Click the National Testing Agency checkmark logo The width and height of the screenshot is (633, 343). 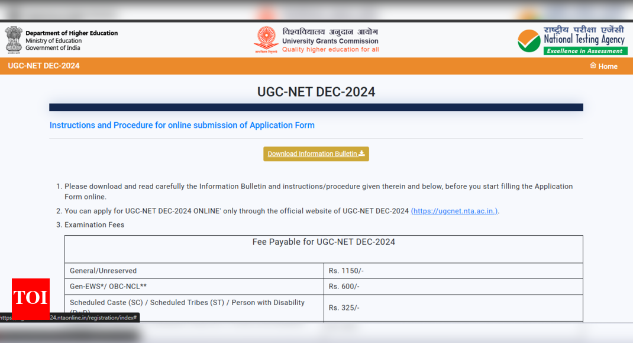[529, 41]
